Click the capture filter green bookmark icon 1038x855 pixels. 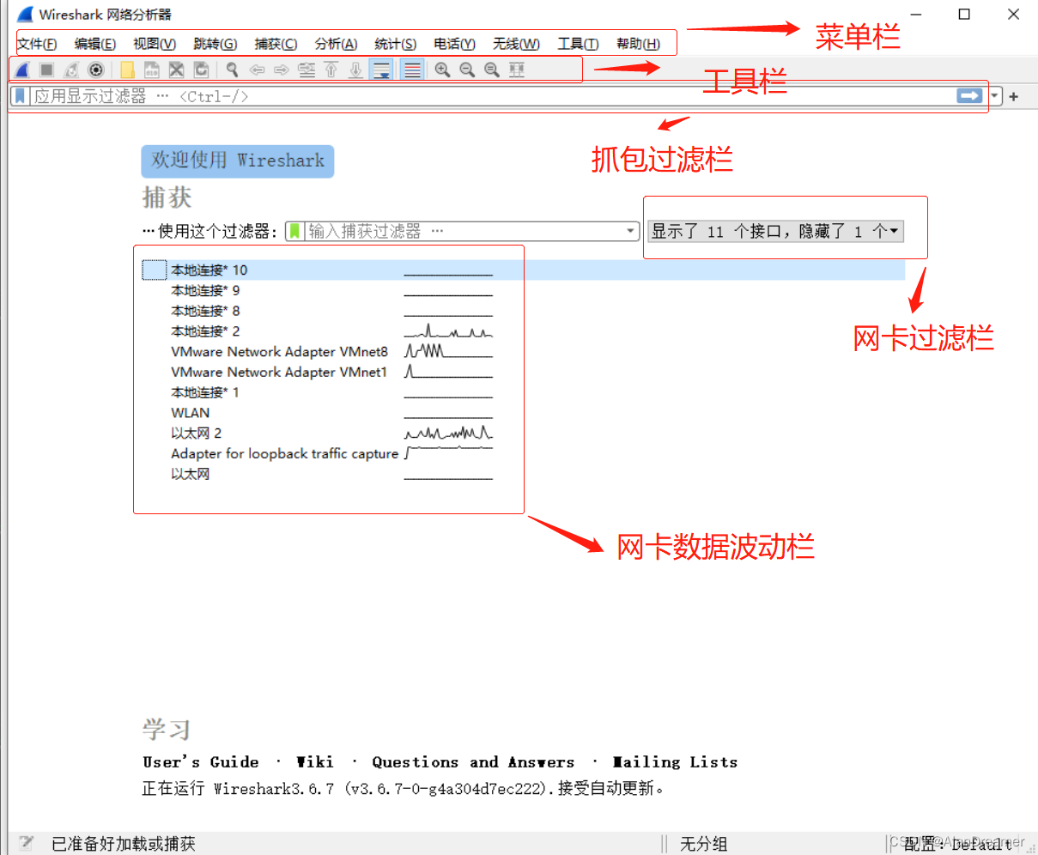pyautogui.click(x=295, y=231)
